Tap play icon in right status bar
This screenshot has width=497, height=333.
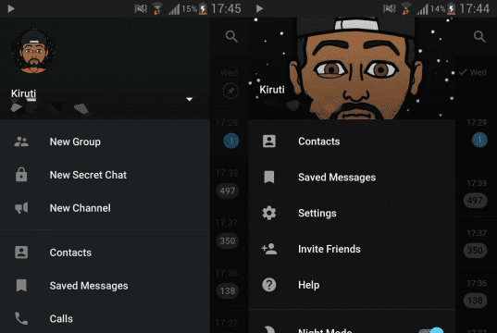click(x=259, y=8)
